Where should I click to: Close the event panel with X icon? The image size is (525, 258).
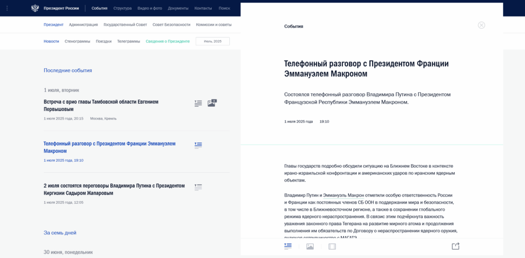(481, 25)
